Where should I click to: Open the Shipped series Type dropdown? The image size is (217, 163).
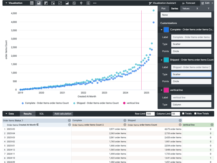(x=191, y=74)
